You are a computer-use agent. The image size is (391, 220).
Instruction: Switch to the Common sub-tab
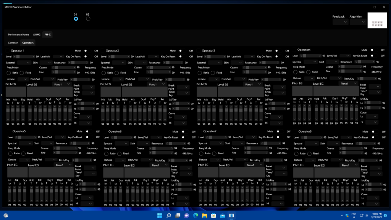(13, 43)
